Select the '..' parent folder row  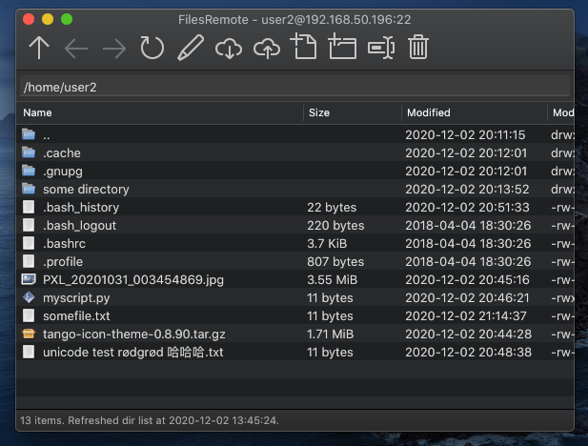295,134
